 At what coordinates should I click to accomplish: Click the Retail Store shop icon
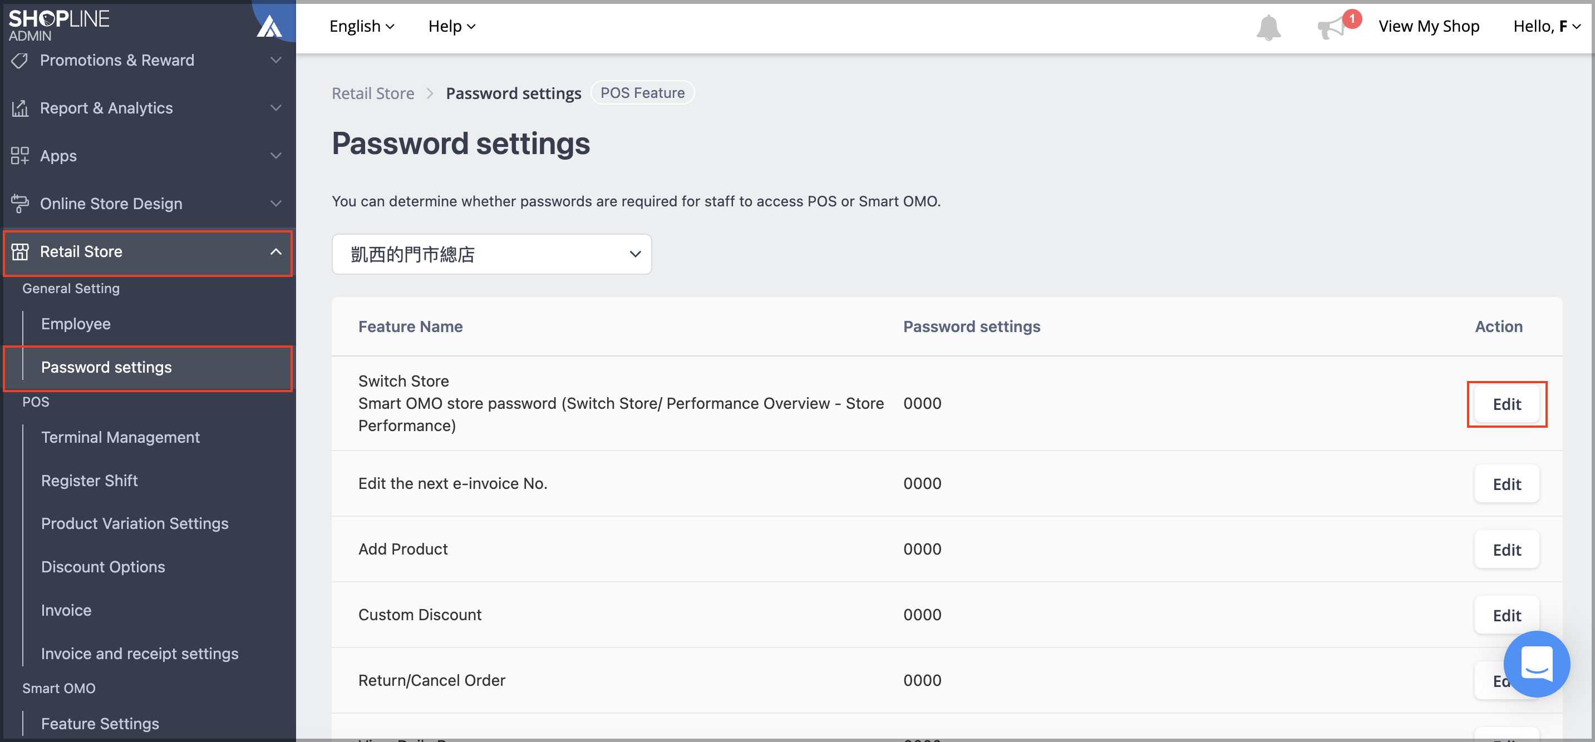[20, 251]
